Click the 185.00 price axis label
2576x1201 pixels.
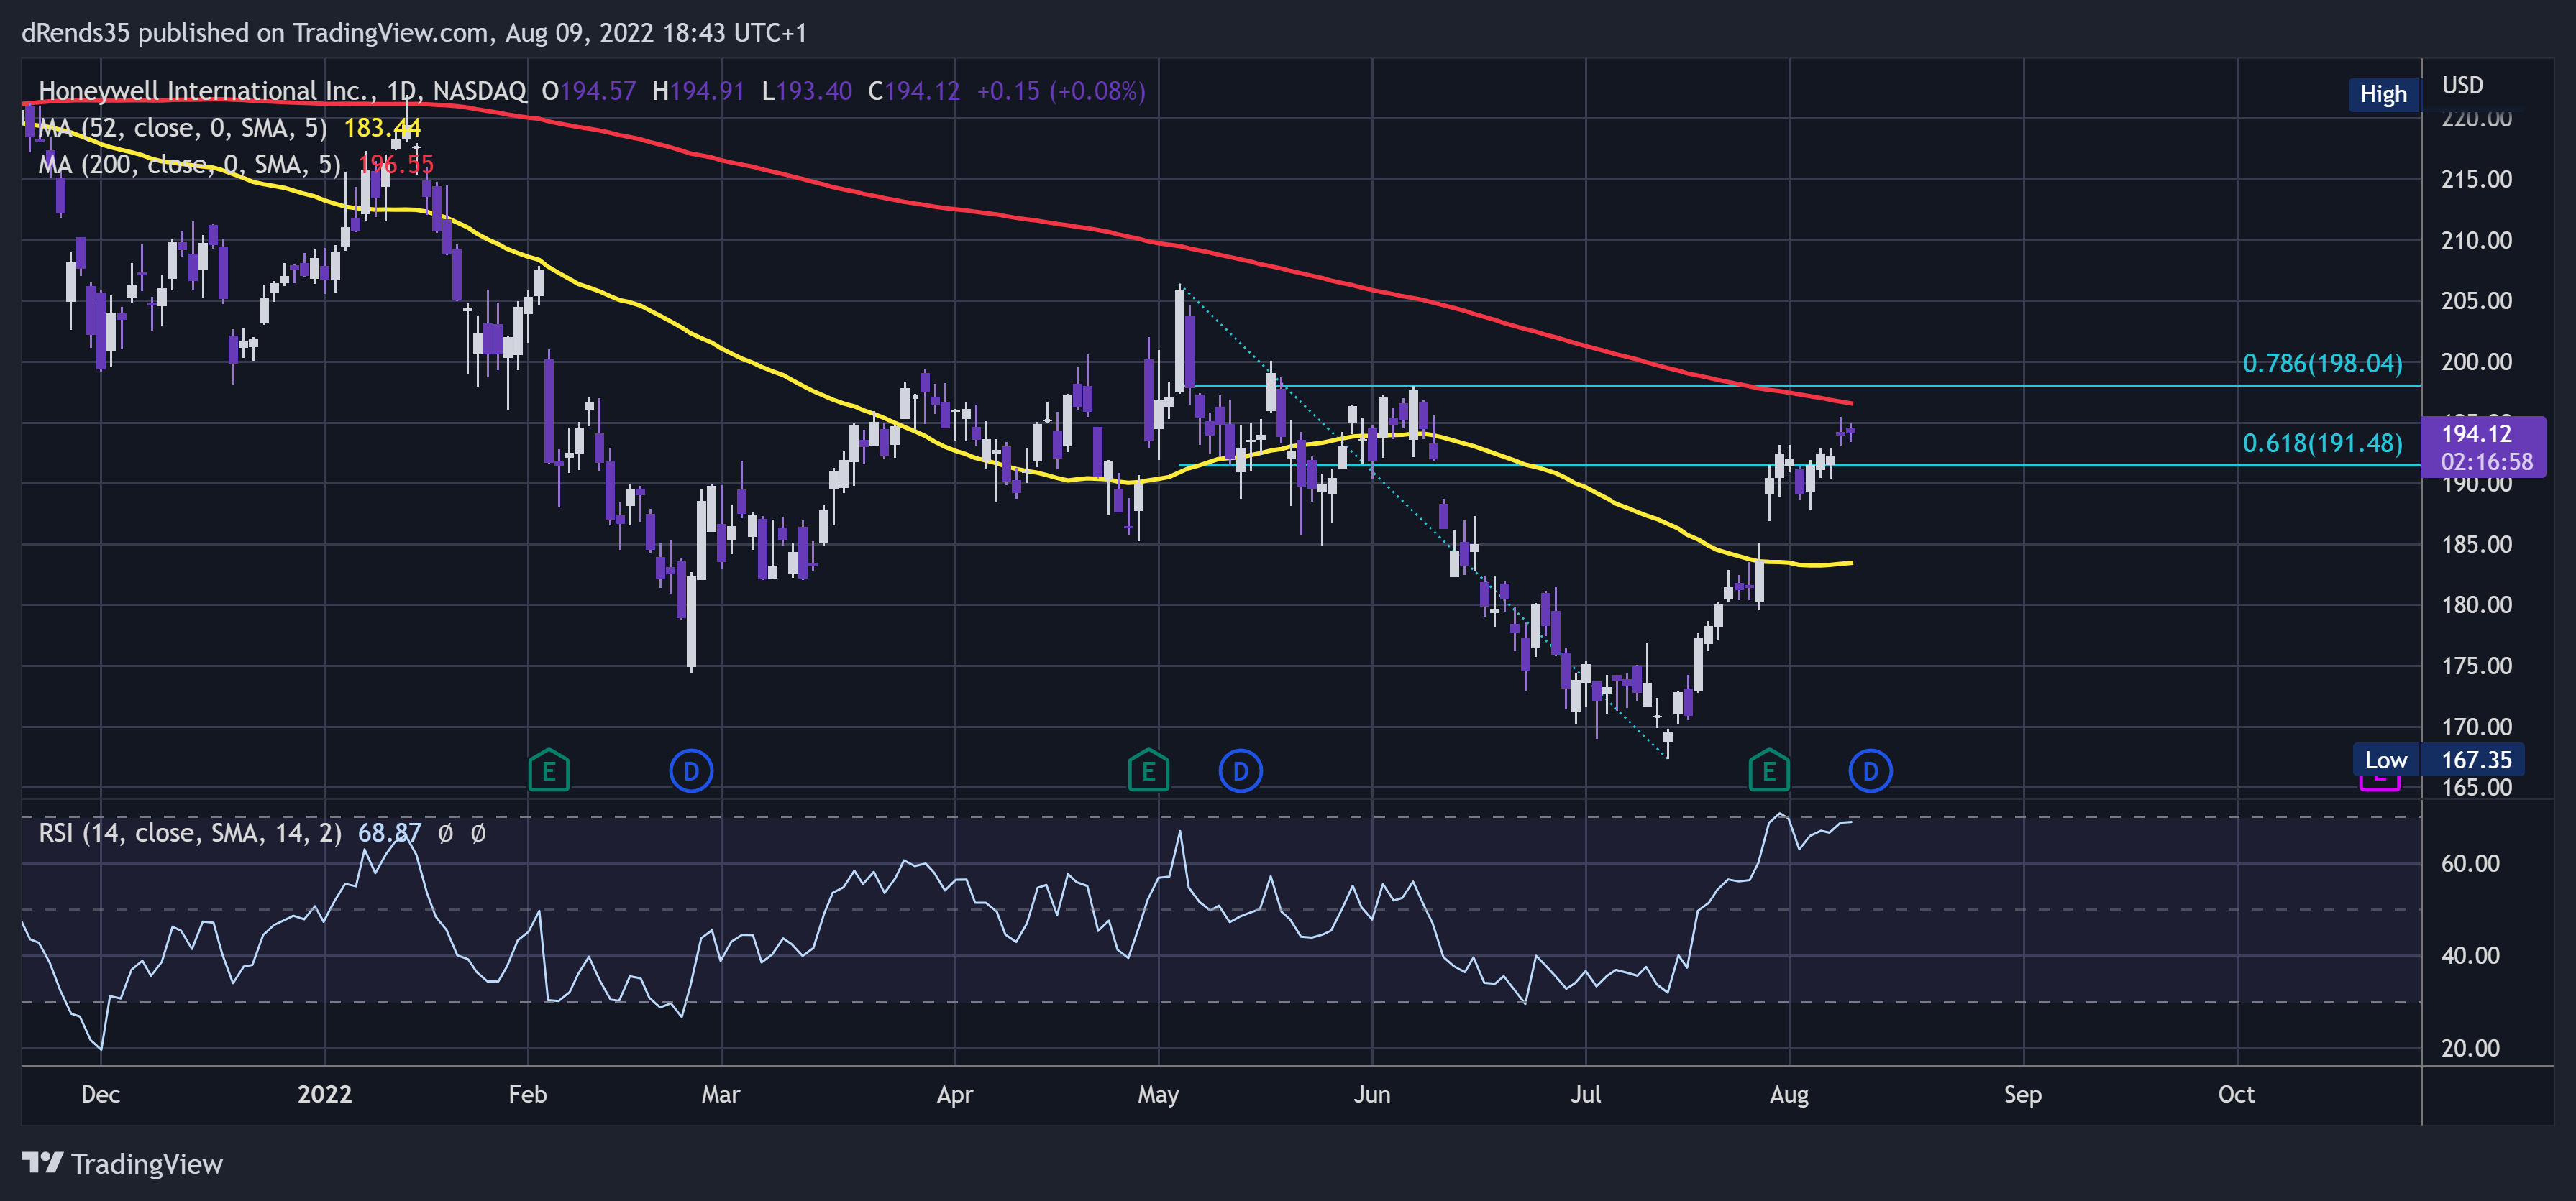coord(2476,545)
